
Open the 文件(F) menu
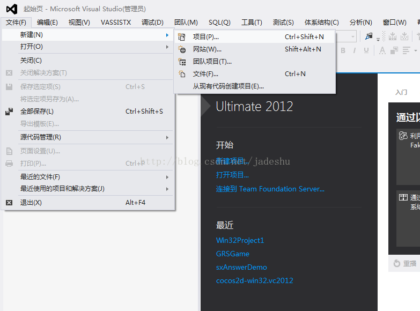click(16, 22)
